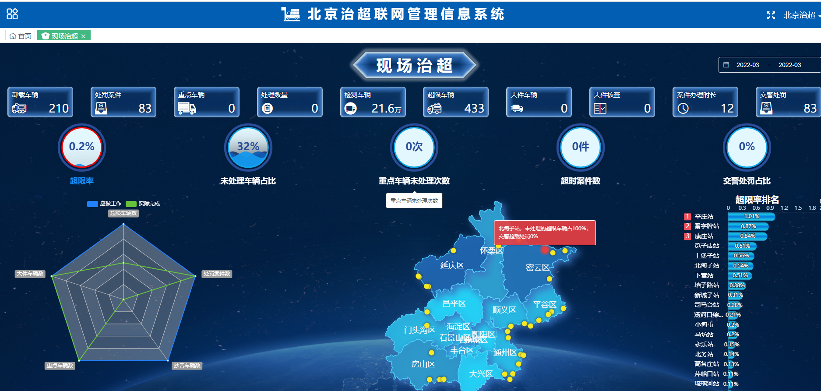This screenshot has width=821, height=391.
Task: Switch to the 首页 tab
Action: point(21,36)
